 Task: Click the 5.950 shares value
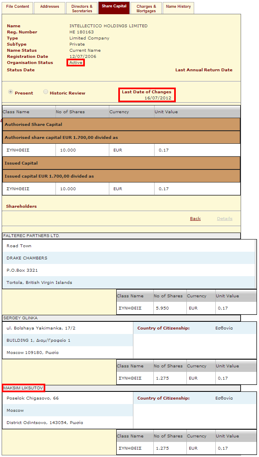coord(162,308)
